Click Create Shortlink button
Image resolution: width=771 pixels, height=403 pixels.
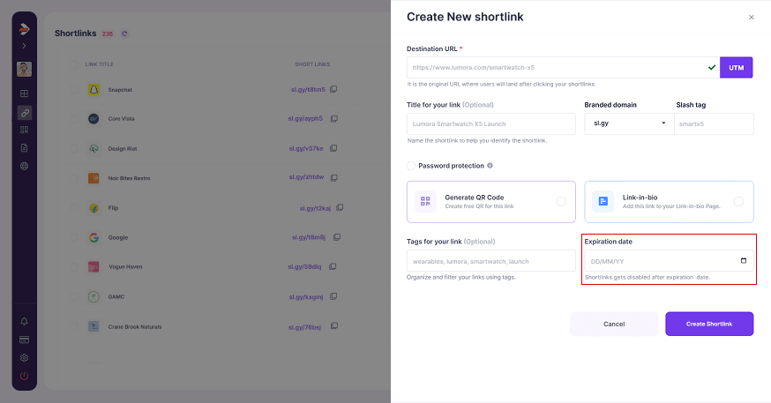pos(709,324)
